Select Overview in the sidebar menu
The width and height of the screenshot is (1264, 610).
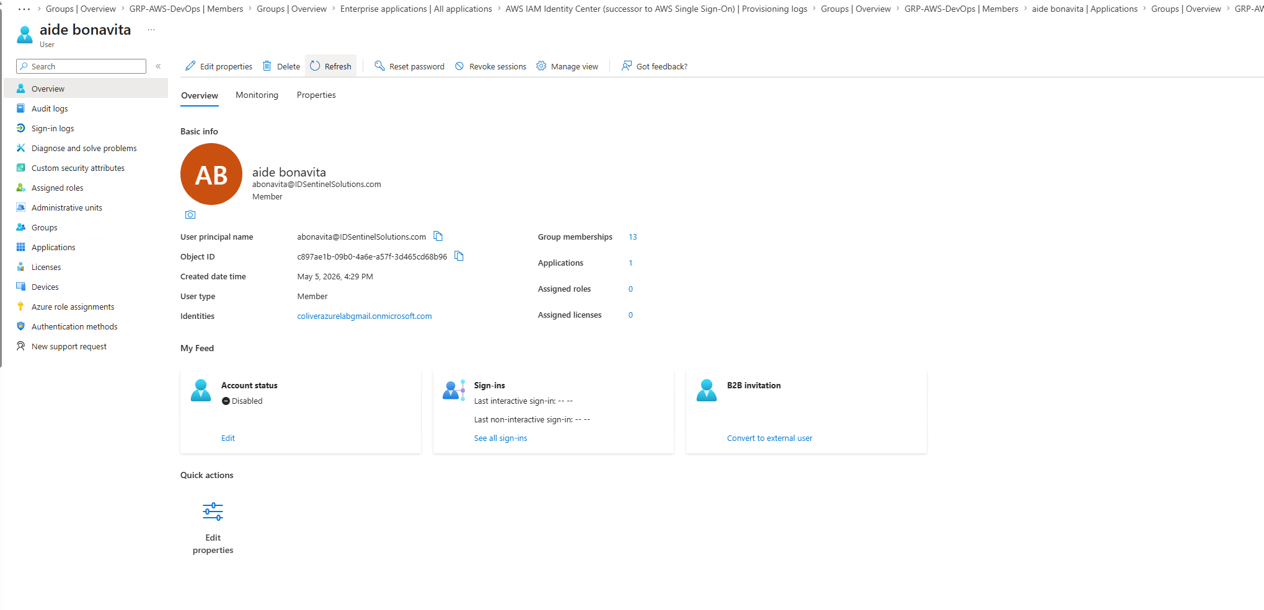(x=86, y=89)
